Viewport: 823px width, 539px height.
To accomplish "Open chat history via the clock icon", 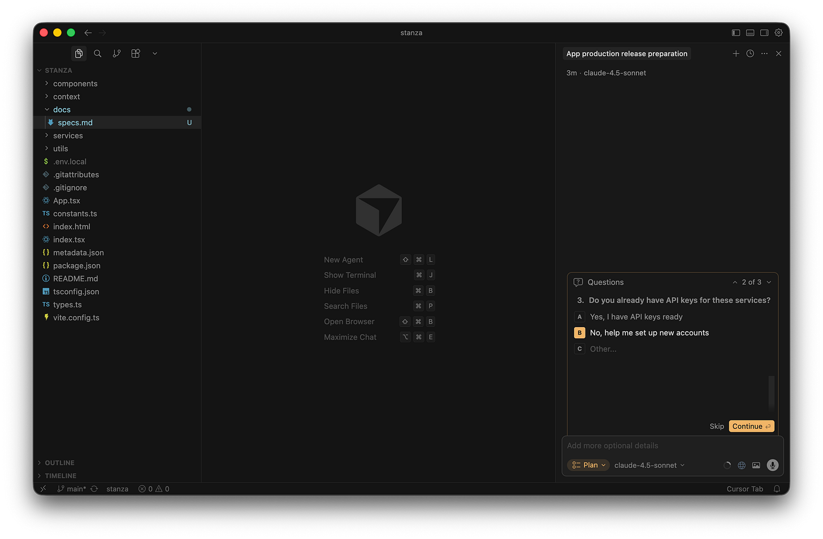I will coord(750,53).
